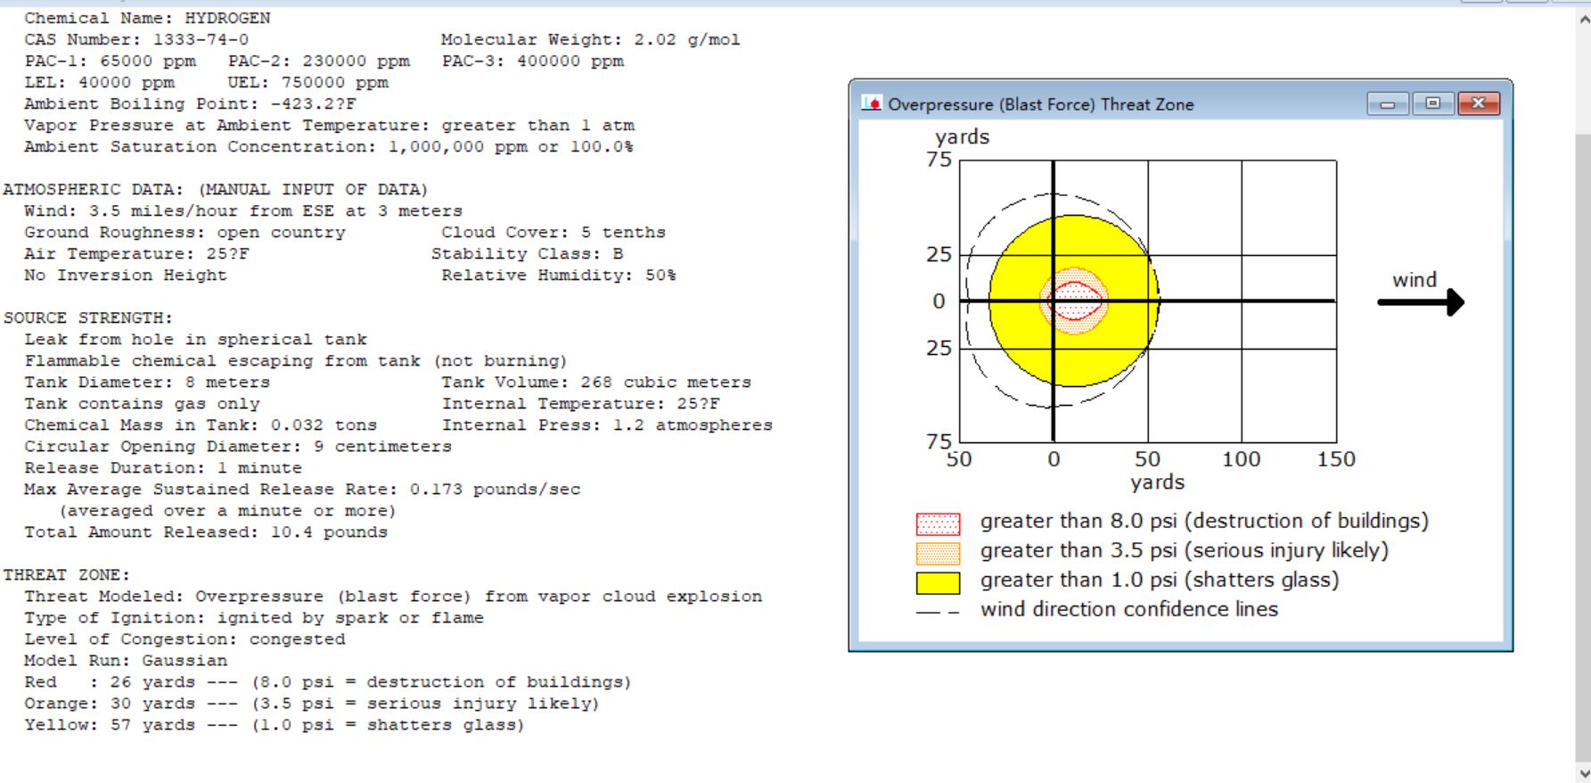Click "greater than 8.0 psi" legend text

(x=1204, y=521)
